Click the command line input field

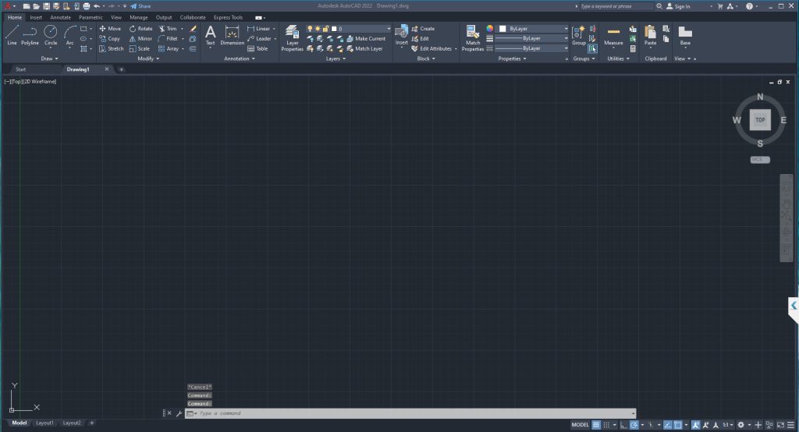click(414, 413)
